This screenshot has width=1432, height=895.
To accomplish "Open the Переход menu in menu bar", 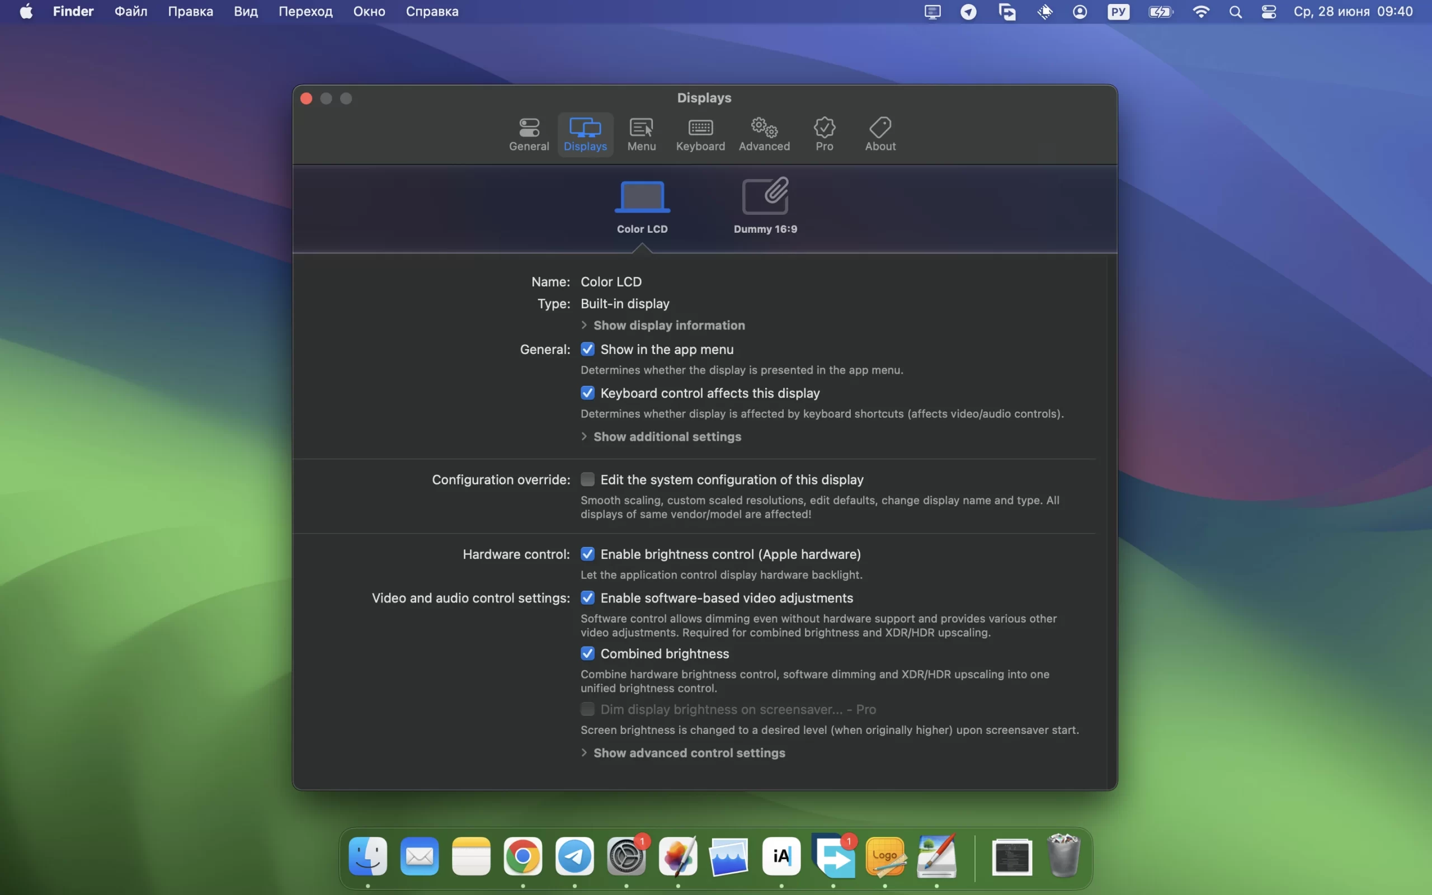I will pos(305,12).
